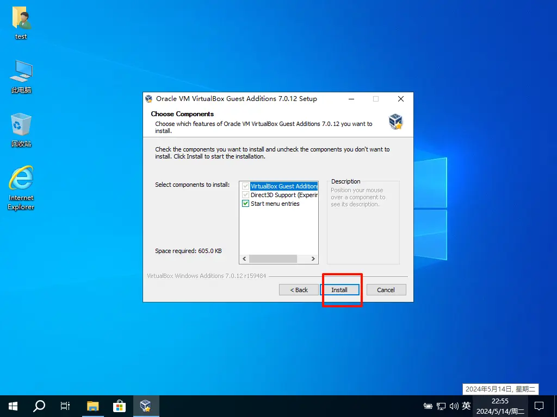Close the VirtualBox setup window
The image size is (557, 417).
coord(401,99)
